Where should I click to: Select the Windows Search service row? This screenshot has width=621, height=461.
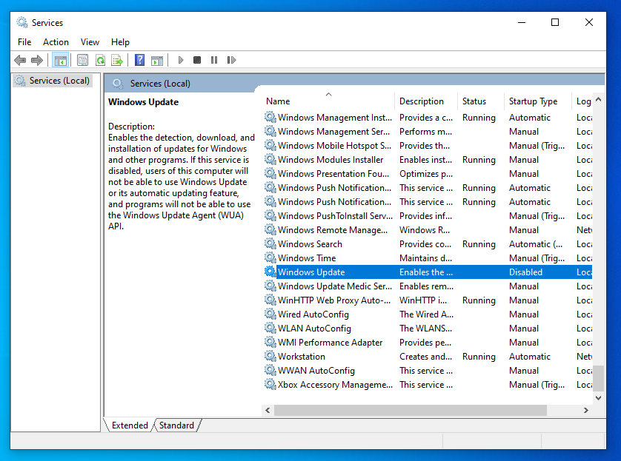coord(310,244)
